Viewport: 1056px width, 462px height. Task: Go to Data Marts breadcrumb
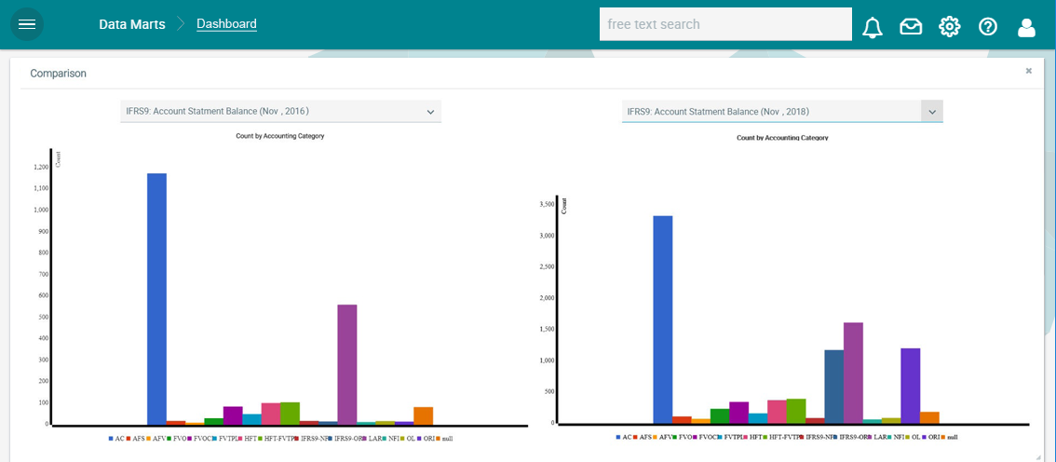(x=131, y=24)
